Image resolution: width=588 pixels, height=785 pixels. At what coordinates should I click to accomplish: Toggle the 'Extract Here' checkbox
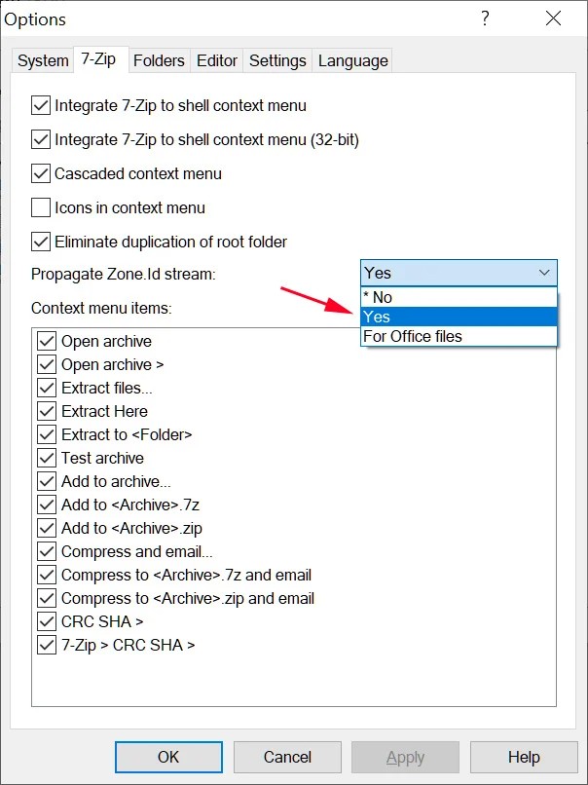tap(47, 412)
